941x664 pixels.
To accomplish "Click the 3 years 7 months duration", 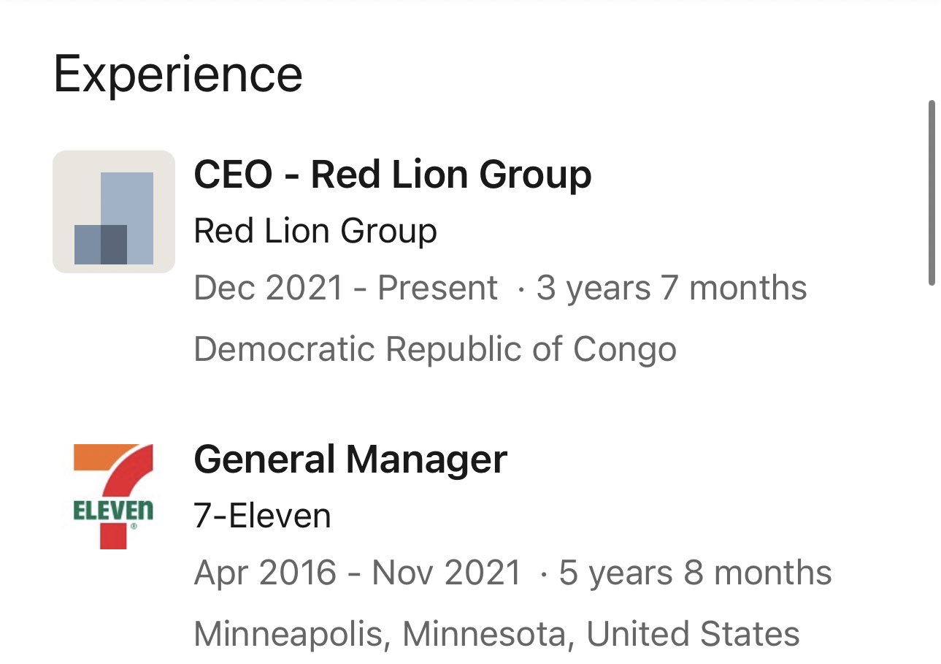I will (672, 289).
